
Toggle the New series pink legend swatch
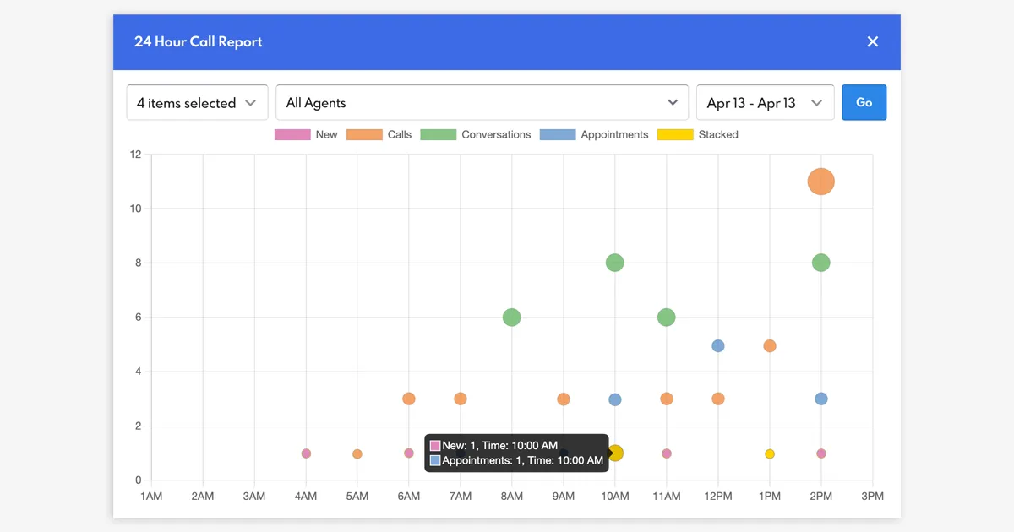292,134
